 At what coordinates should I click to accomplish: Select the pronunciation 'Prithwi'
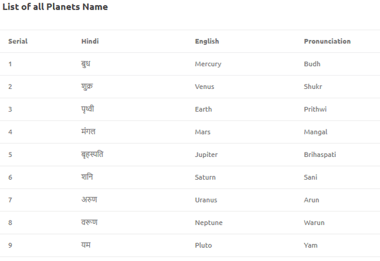point(315,110)
